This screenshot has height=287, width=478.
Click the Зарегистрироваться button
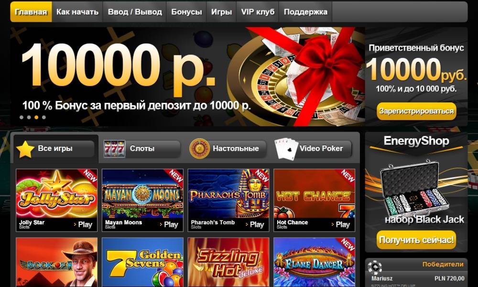(x=416, y=111)
